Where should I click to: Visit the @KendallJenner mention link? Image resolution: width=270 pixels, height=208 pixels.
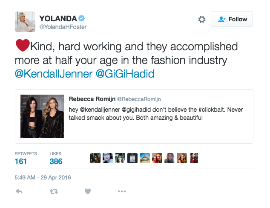click(54, 74)
